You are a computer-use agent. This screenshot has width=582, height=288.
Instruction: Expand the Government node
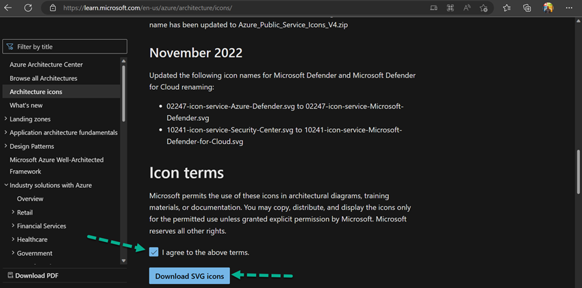(x=13, y=253)
